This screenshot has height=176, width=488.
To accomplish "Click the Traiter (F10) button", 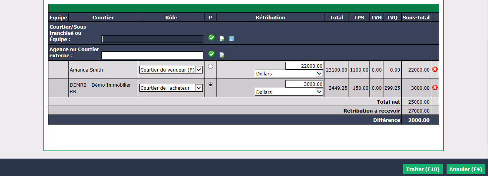I will point(423,169).
